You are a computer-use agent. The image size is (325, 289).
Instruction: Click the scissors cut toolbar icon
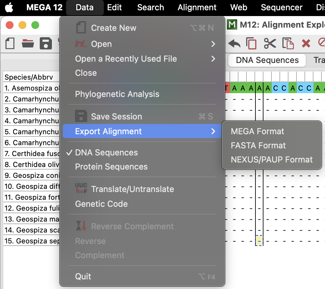[270, 43]
